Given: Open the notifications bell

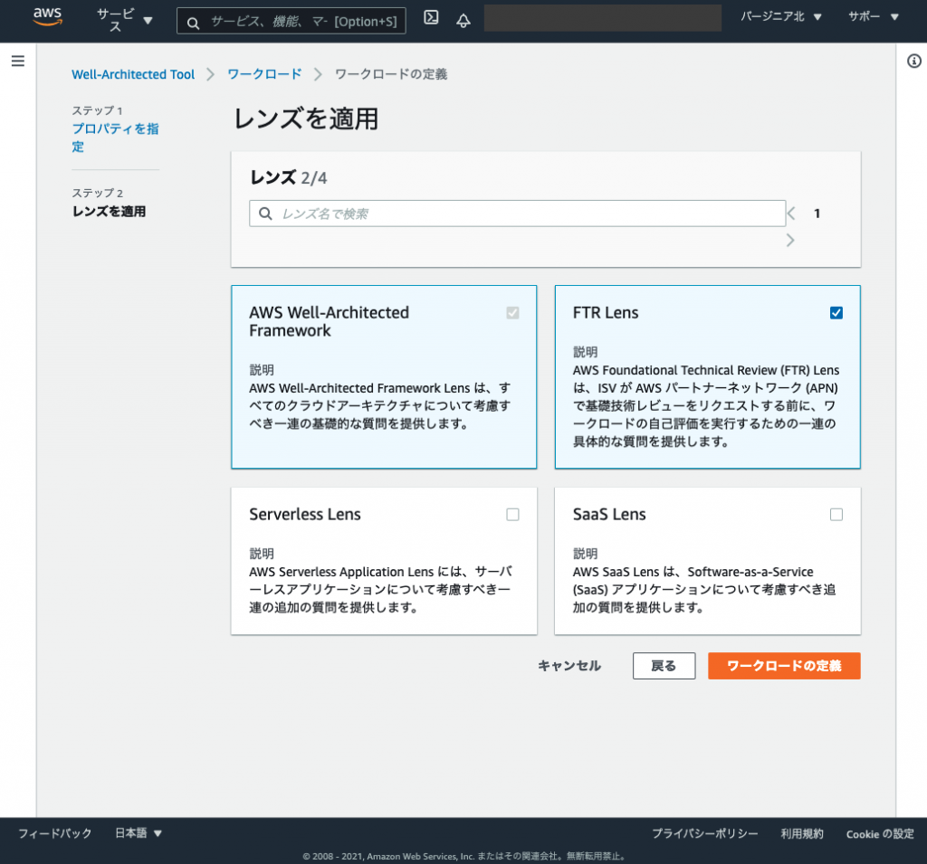Looking at the screenshot, I should [463, 21].
